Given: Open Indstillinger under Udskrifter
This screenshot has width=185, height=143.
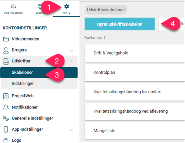Looking at the screenshot, I should point(23,83).
